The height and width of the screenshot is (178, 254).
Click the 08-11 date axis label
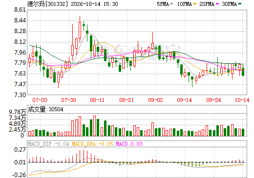pyautogui.click(x=97, y=100)
